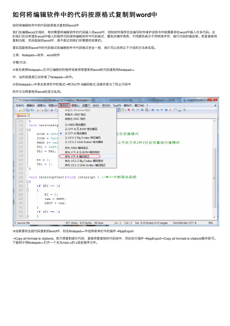Open the 搜索(S) menu
Image resolution: width=230 pixels, height=326 pixels.
pyautogui.click(x=42, y=106)
